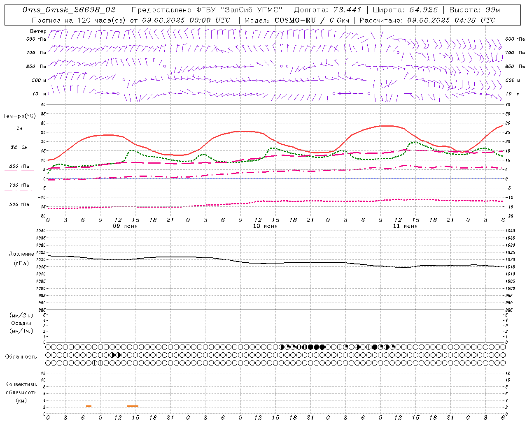Click the 500 гПа temperature legend entry

click(x=19, y=204)
